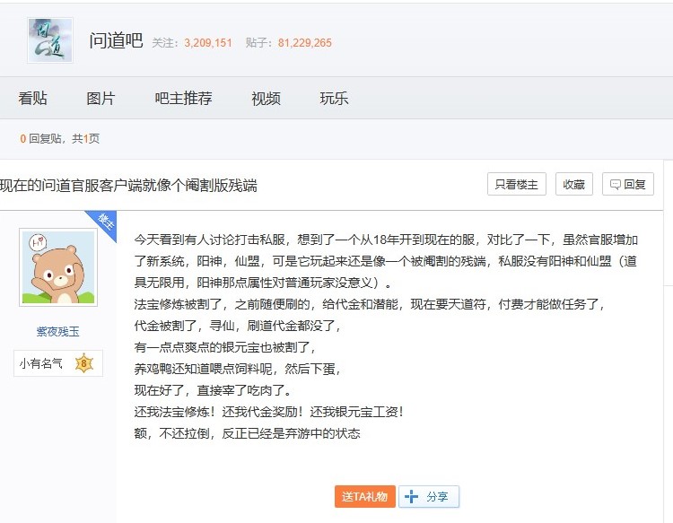Viewport: 673px width, 523px height.
Task: Click the level 8 badge icon
Action: click(x=83, y=363)
